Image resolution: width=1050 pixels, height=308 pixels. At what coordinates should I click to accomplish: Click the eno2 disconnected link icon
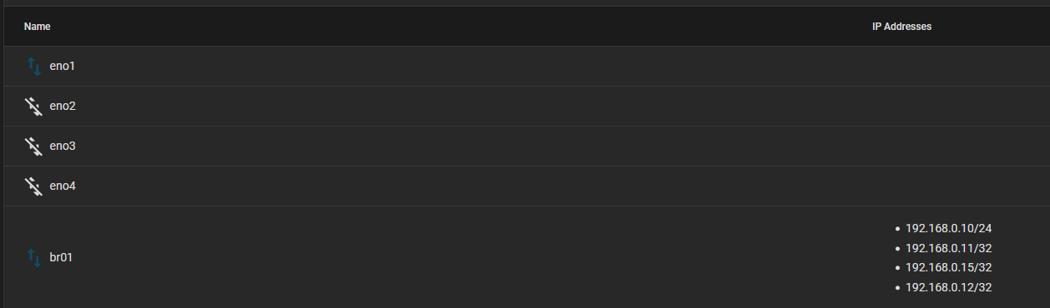click(x=33, y=106)
